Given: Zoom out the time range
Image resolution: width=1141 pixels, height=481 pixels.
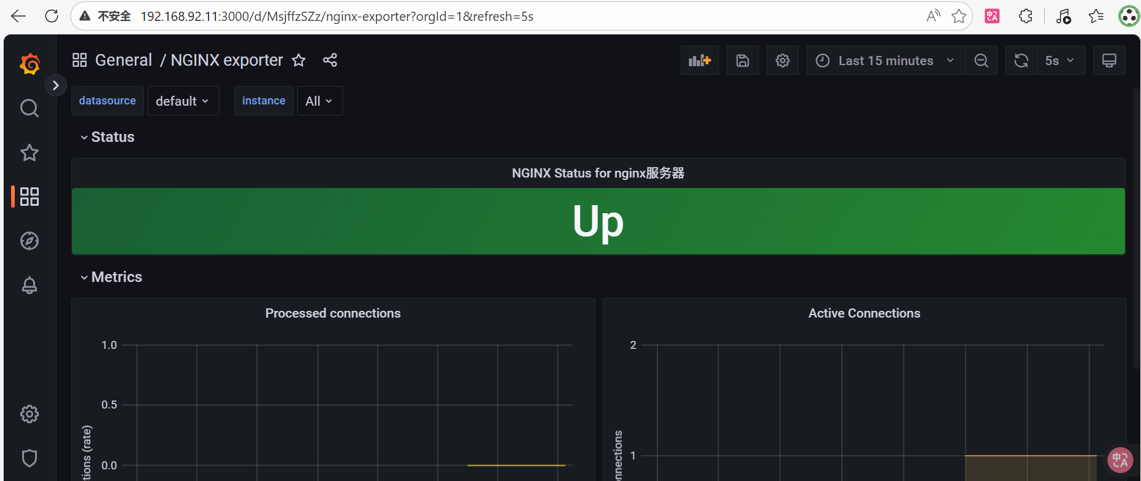Looking at the screenshot, I should click(x=981, y=60).
